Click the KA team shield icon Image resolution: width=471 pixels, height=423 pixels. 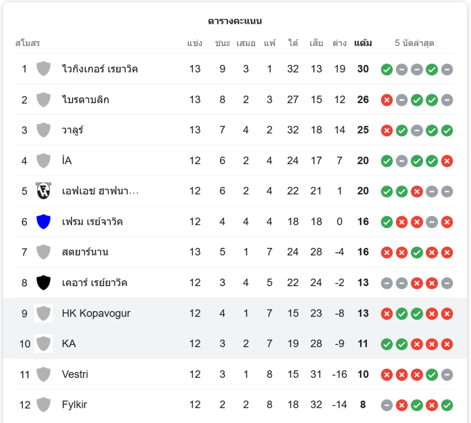coord(43,344)
